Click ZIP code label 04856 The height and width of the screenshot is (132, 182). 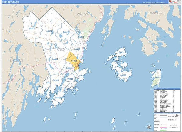click(77, 49)
